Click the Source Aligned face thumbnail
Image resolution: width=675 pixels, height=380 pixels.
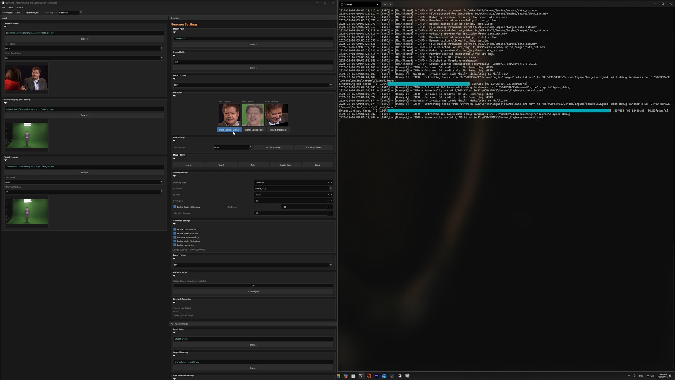point(230,115)
